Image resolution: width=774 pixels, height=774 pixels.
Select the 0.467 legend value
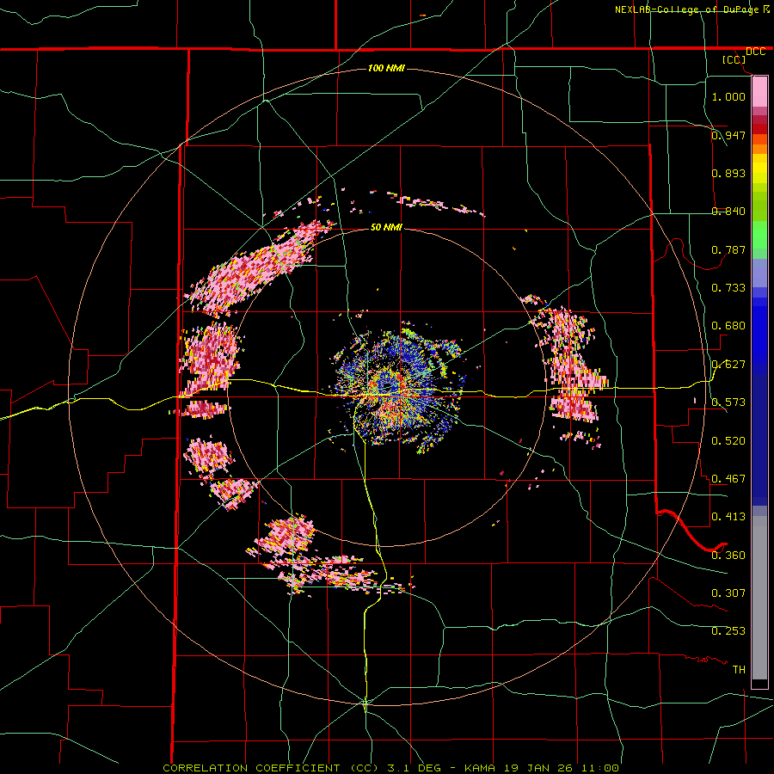728,478
